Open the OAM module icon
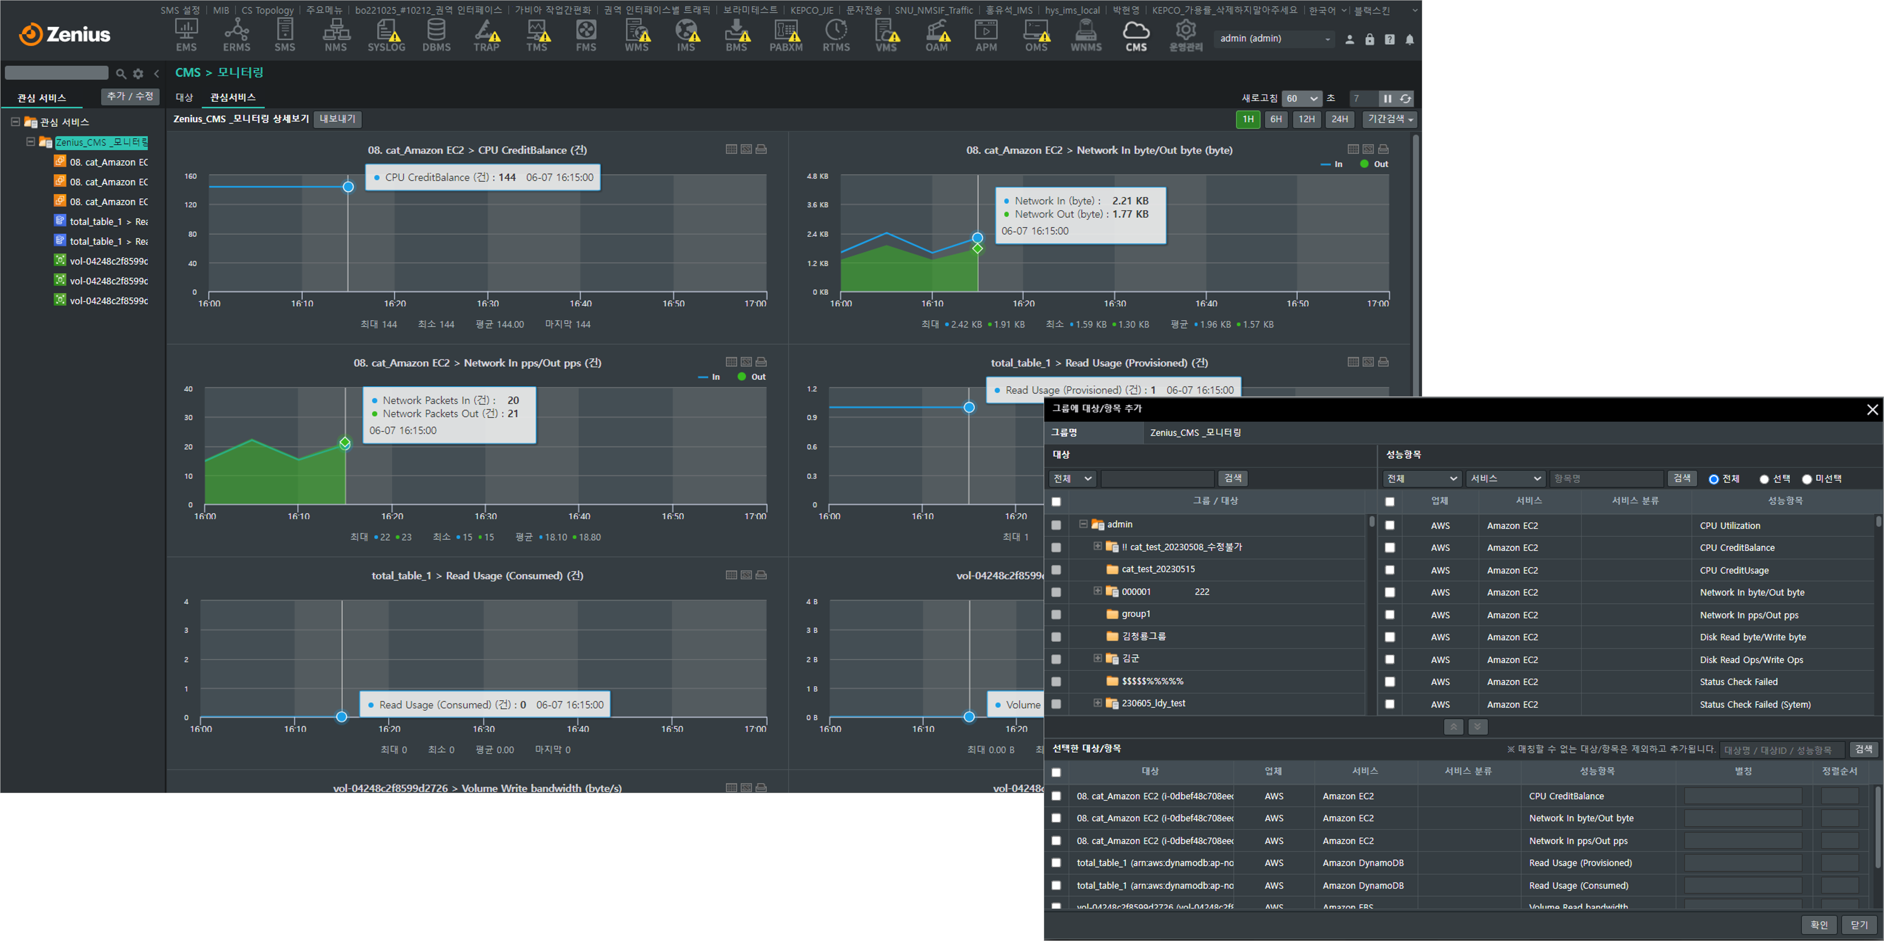Viewport: 1884px width, 941px height. pyautogui.click(x=937, y=35)
